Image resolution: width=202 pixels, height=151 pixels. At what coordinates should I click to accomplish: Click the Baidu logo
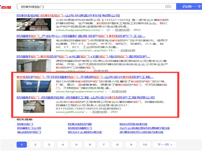[x=6, y=7]
